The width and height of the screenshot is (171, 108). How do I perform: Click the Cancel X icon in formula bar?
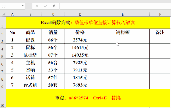point(37,6)
